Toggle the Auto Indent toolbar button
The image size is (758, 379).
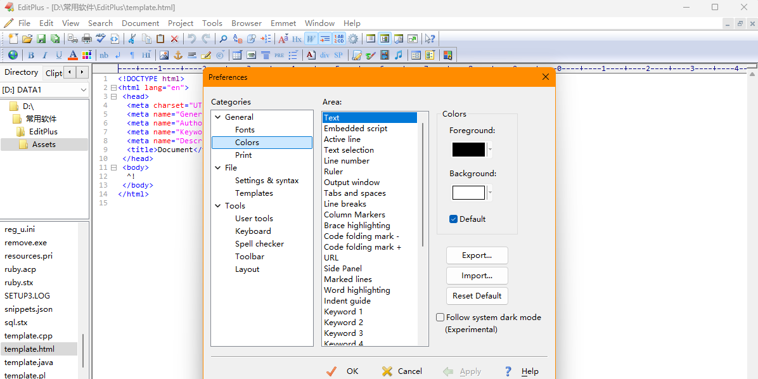click(x=325, y=39)
